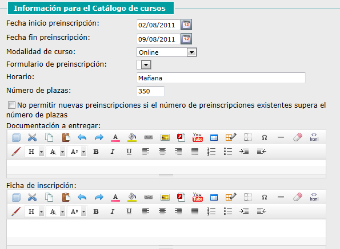Align left in Documentación a entregar editor
This screenshot has height=249, width=340.
(146, 152)
